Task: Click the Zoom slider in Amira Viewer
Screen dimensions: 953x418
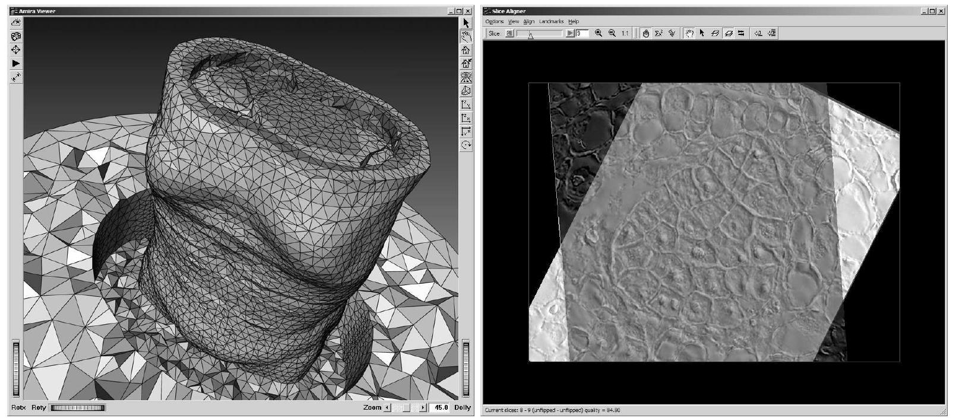Action: (406, 408)
